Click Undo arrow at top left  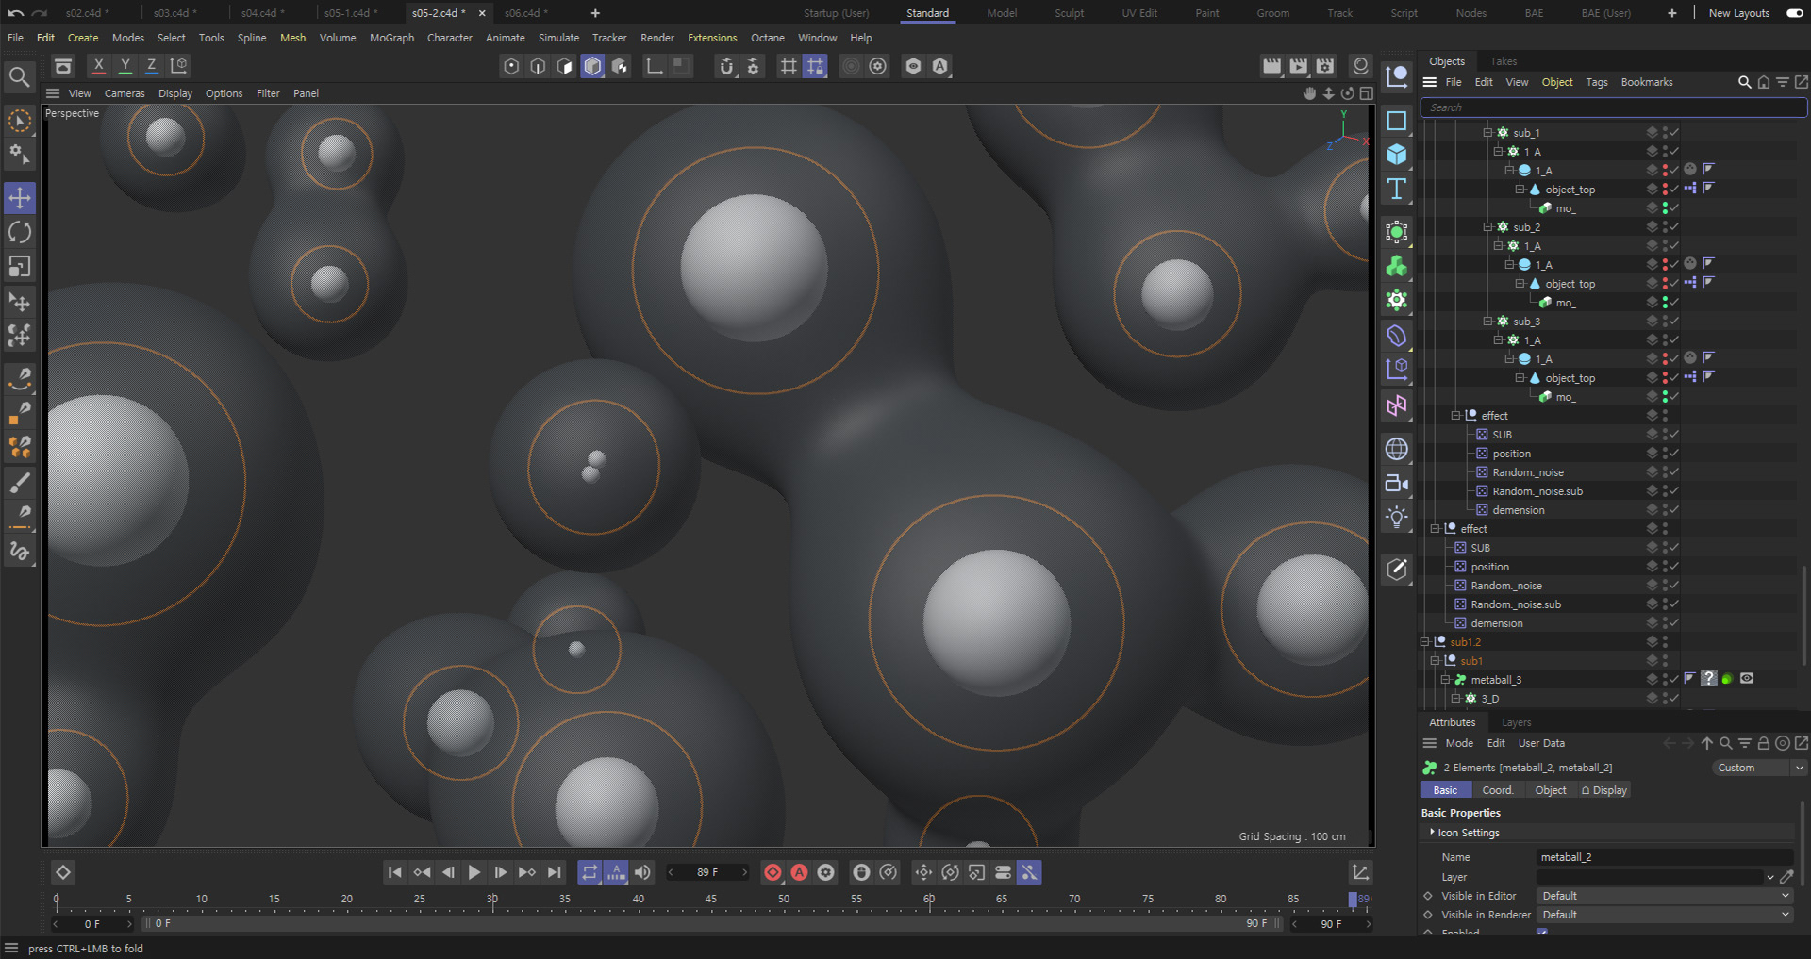pos(16,13)
